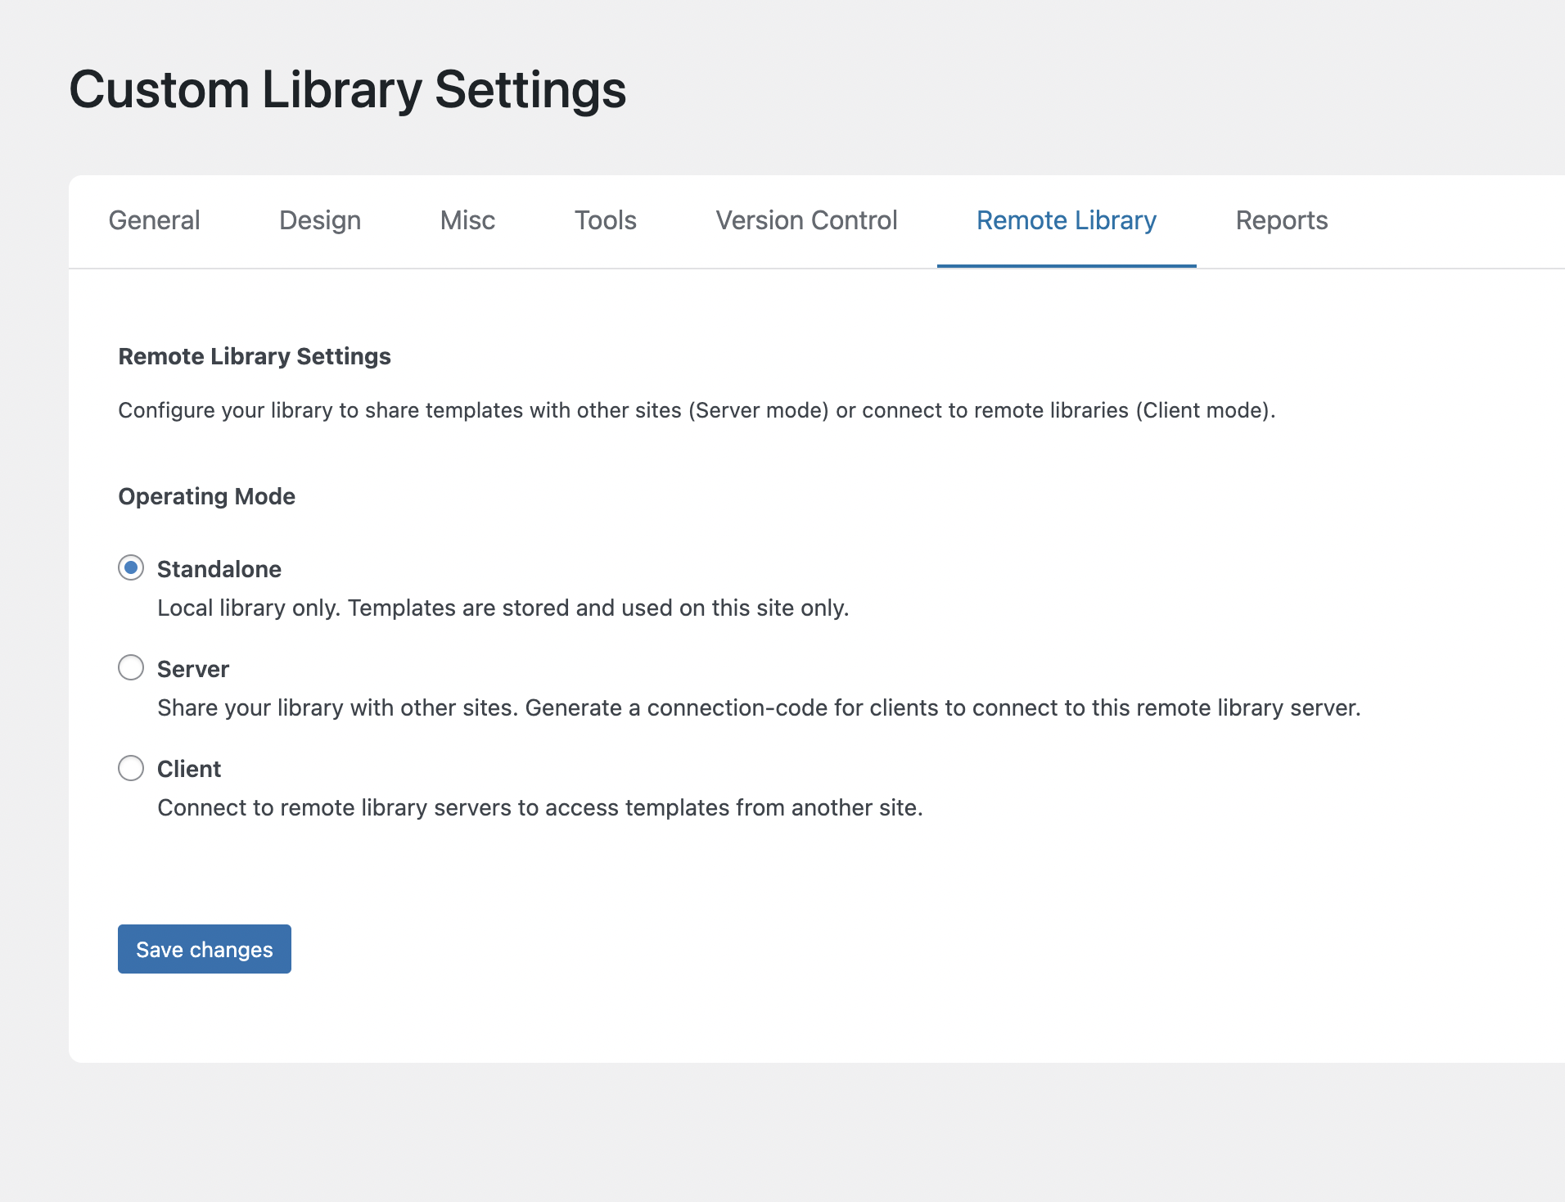Switch to the Version Control tab

(806, 220)
